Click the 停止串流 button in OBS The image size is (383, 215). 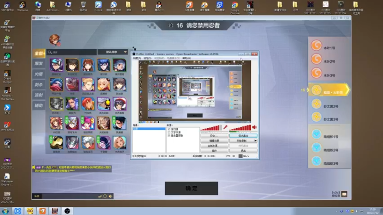(x=243, y=136)
